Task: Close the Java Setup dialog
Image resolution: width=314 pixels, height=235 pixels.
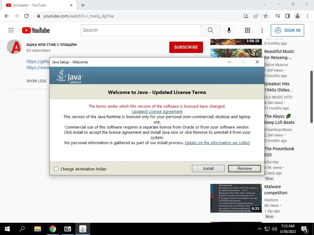Action: pyautogui.click(x=257, y=62)
